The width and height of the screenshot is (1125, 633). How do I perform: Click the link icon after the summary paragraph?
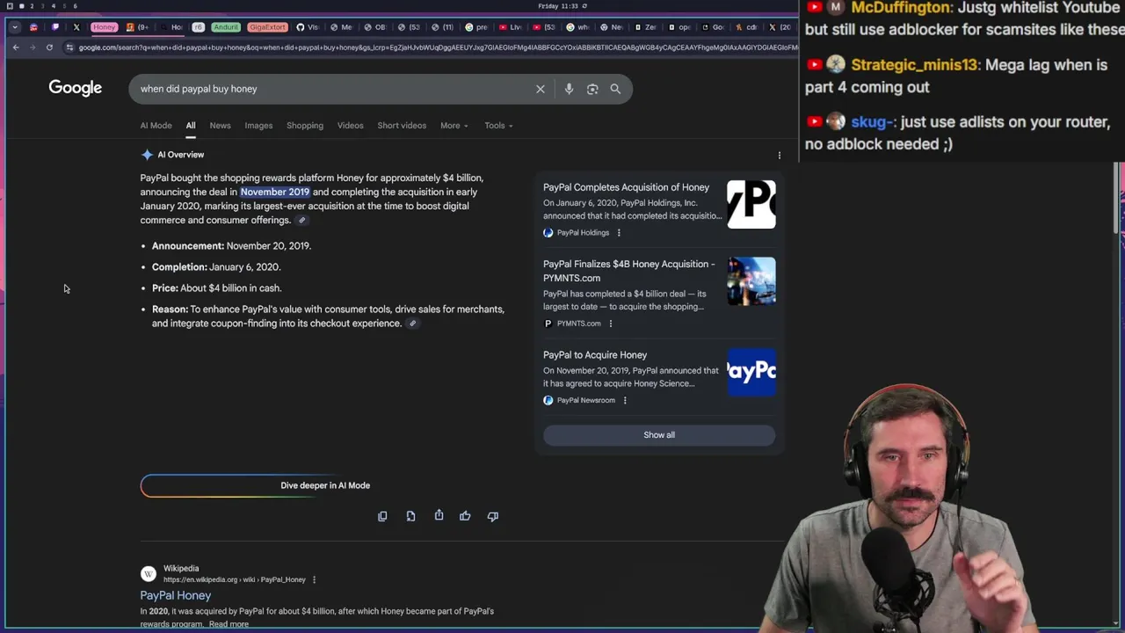tap(301, 220)
